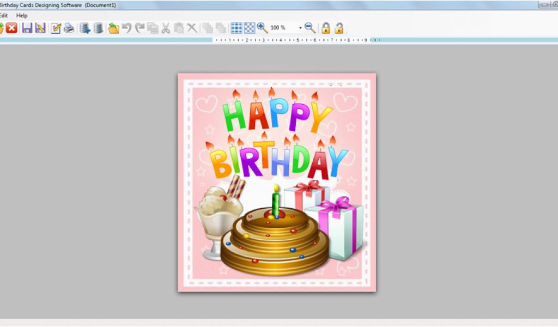558x327 pixels.
Task: Zoom in using the magnifier plus
Action: 262,28
